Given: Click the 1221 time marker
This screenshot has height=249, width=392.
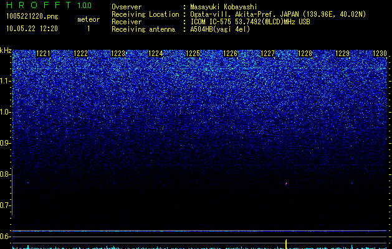Looking at the screenshot, I should point(43,54).
